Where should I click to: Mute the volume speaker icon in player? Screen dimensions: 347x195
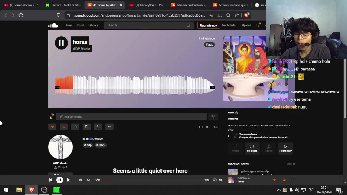click(220, 180)
